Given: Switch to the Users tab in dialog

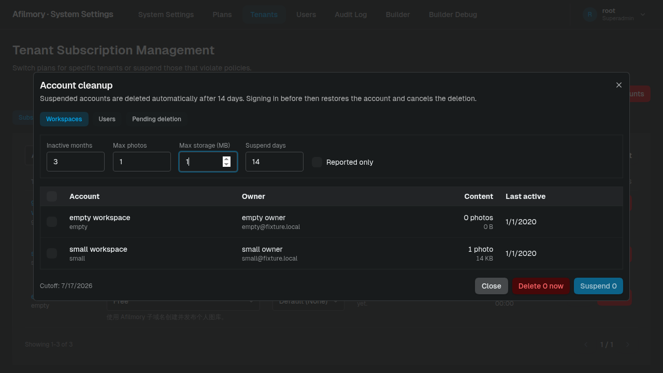Looking at the screenshot, I should click(x=107, y=119).
